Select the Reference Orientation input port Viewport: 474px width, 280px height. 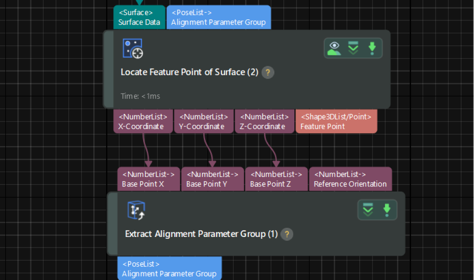point(350,179)
